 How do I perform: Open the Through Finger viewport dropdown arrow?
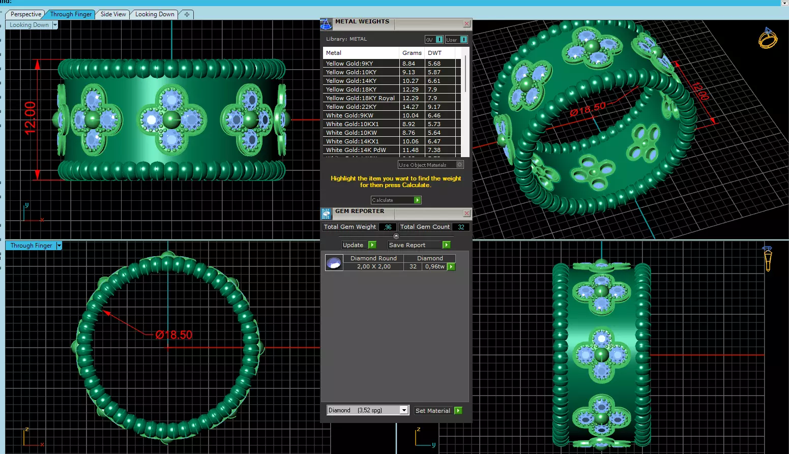(x=59, y=246)
